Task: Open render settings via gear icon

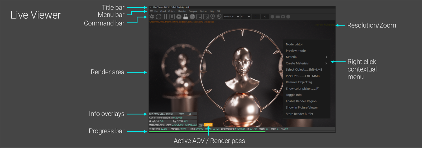Action: 179,17
